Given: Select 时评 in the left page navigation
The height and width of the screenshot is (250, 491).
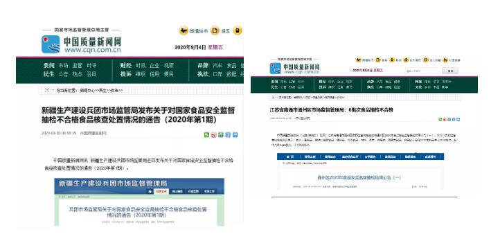Looking at the screenshot, I should point(91,66).
